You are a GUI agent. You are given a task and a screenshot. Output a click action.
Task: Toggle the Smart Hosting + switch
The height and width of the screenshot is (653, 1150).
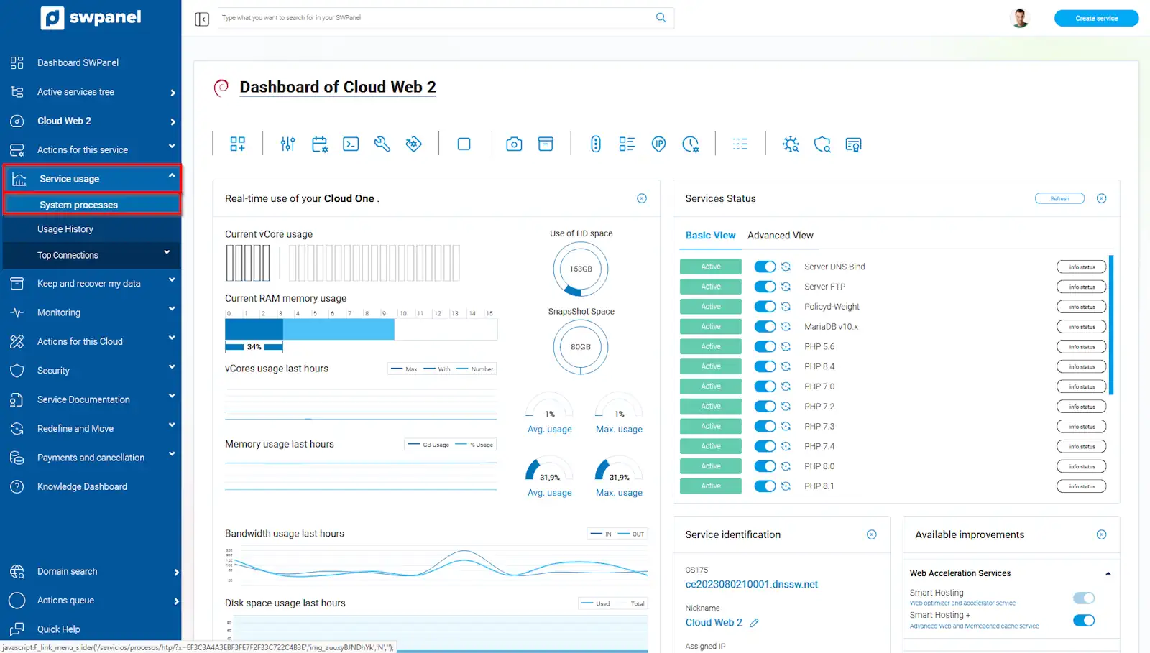(x=1084, y=620)
